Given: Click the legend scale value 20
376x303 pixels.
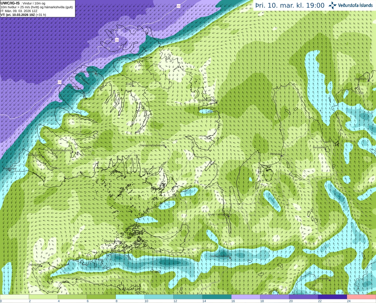Looking at the screenshot, I should tap(291, 301).
